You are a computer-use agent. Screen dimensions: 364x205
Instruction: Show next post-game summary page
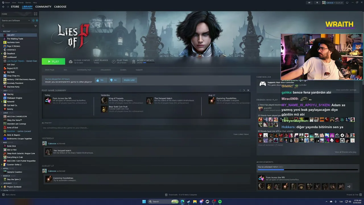click(x=244, y=90)
